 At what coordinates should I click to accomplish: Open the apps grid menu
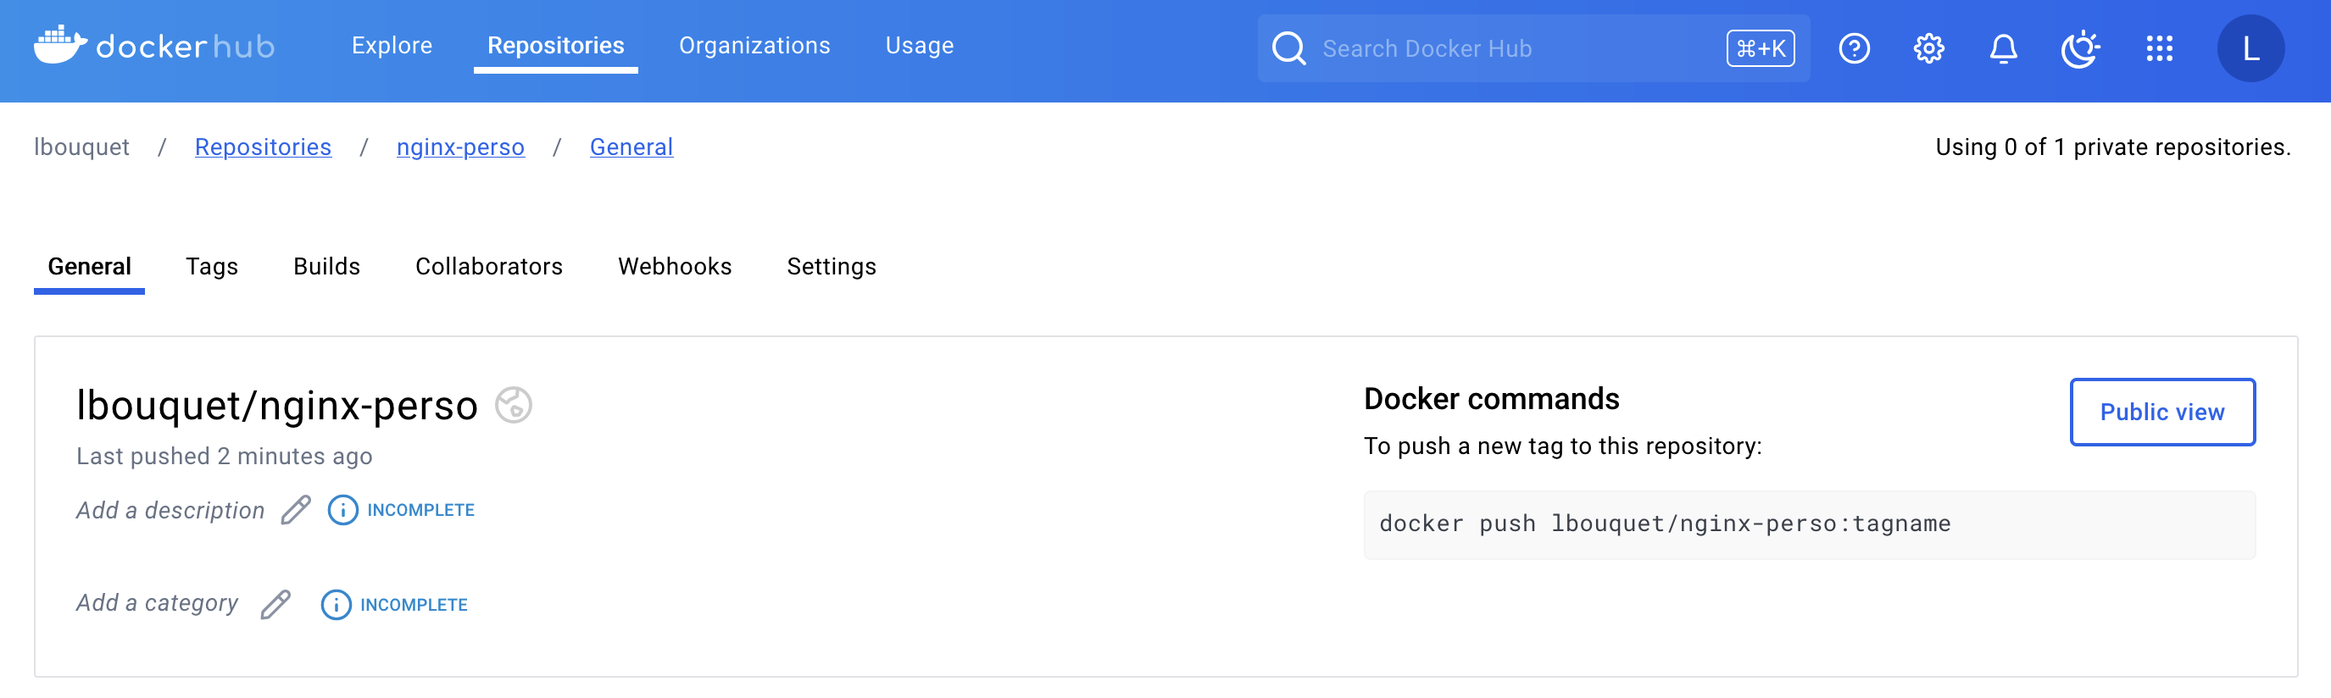click(2158, 48)
